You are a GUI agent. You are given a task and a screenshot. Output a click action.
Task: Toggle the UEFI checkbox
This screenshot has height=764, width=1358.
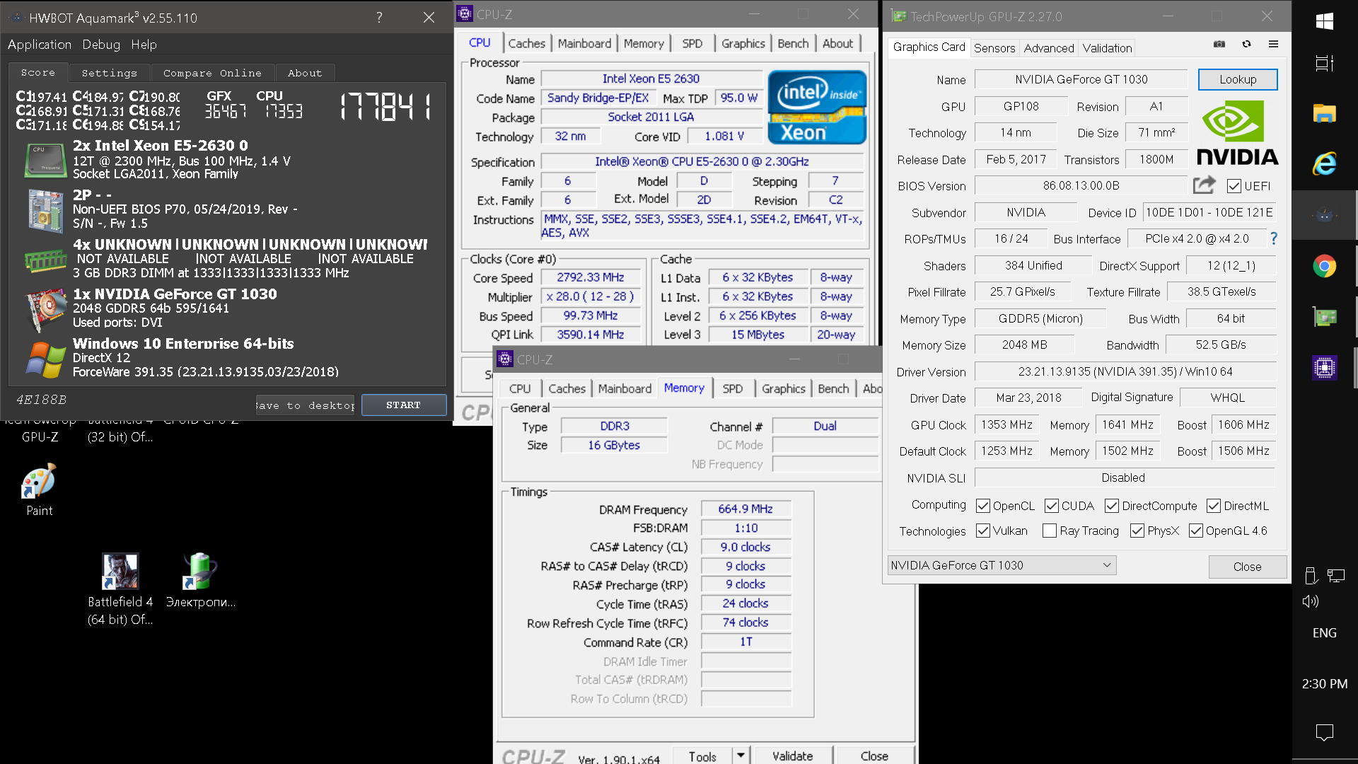tap(1234, 186)
